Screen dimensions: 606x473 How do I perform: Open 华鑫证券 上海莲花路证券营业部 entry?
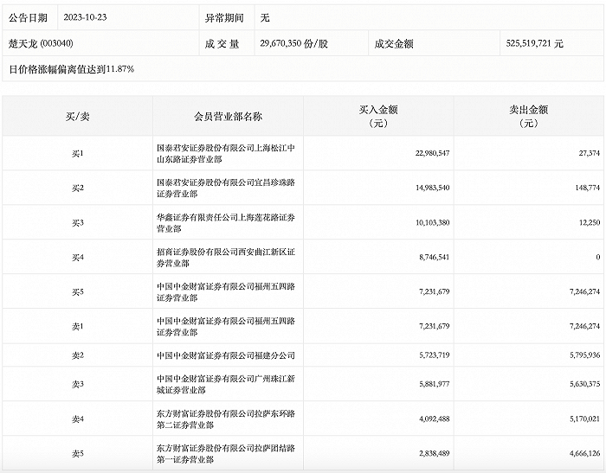pos(226,223)
